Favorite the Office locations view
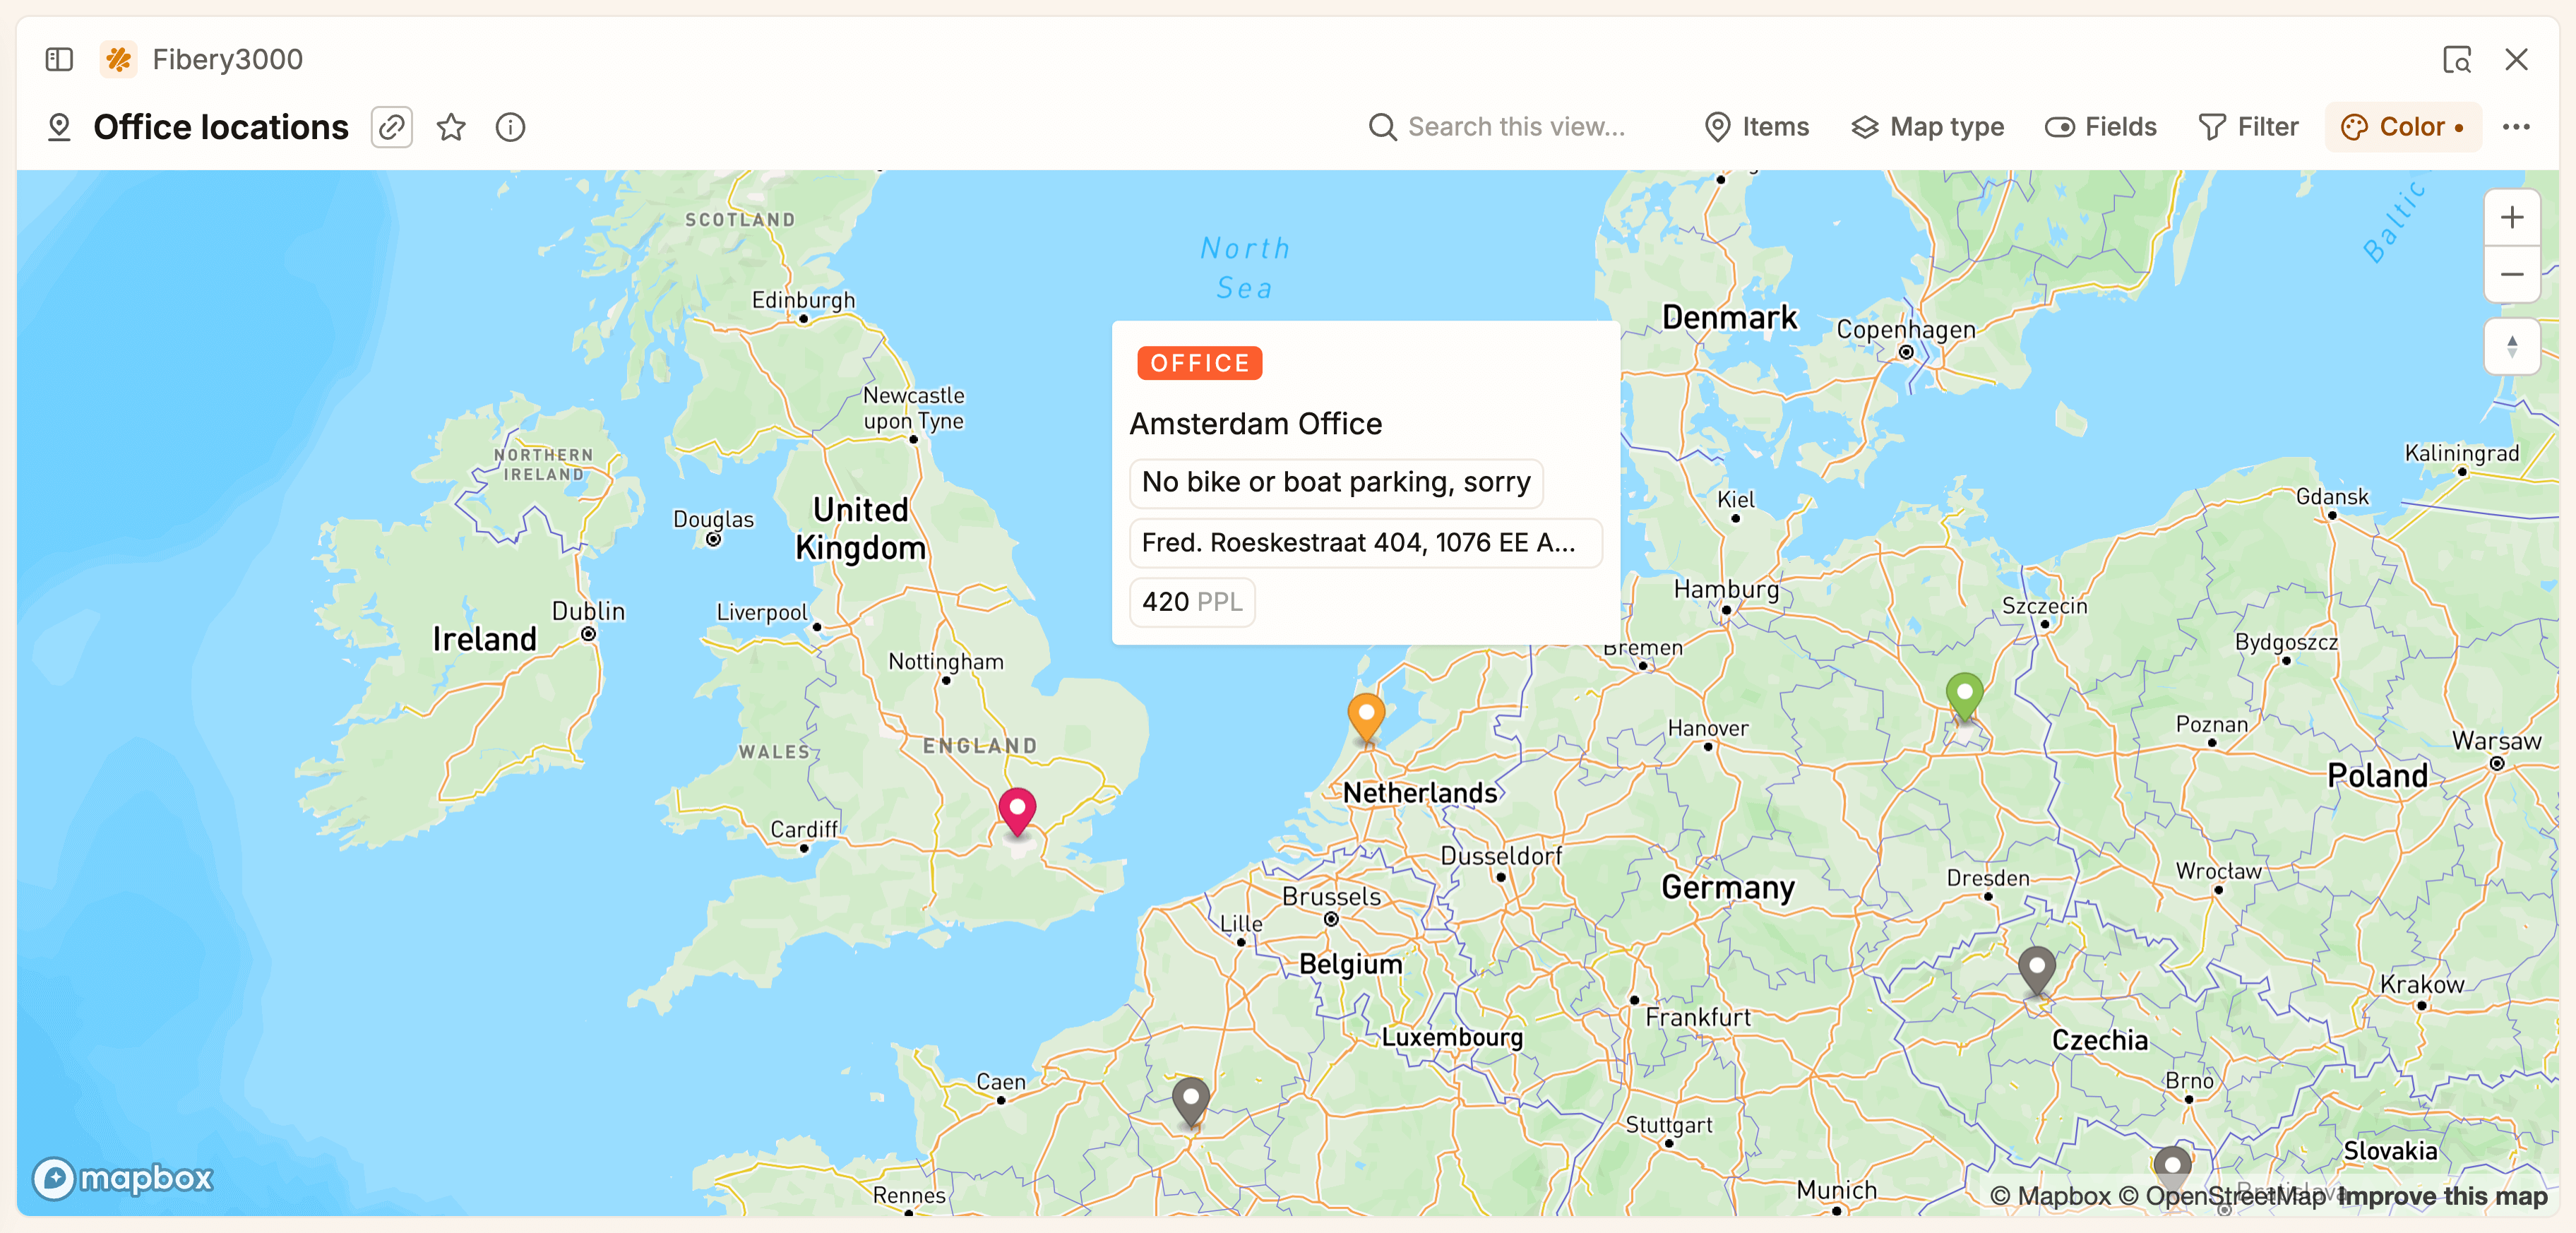2576x1233 pixels. coord(450,127)
